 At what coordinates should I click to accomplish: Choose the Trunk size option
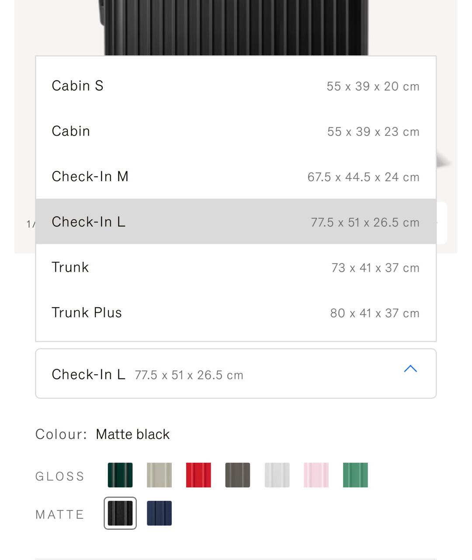tap(236, 267)
